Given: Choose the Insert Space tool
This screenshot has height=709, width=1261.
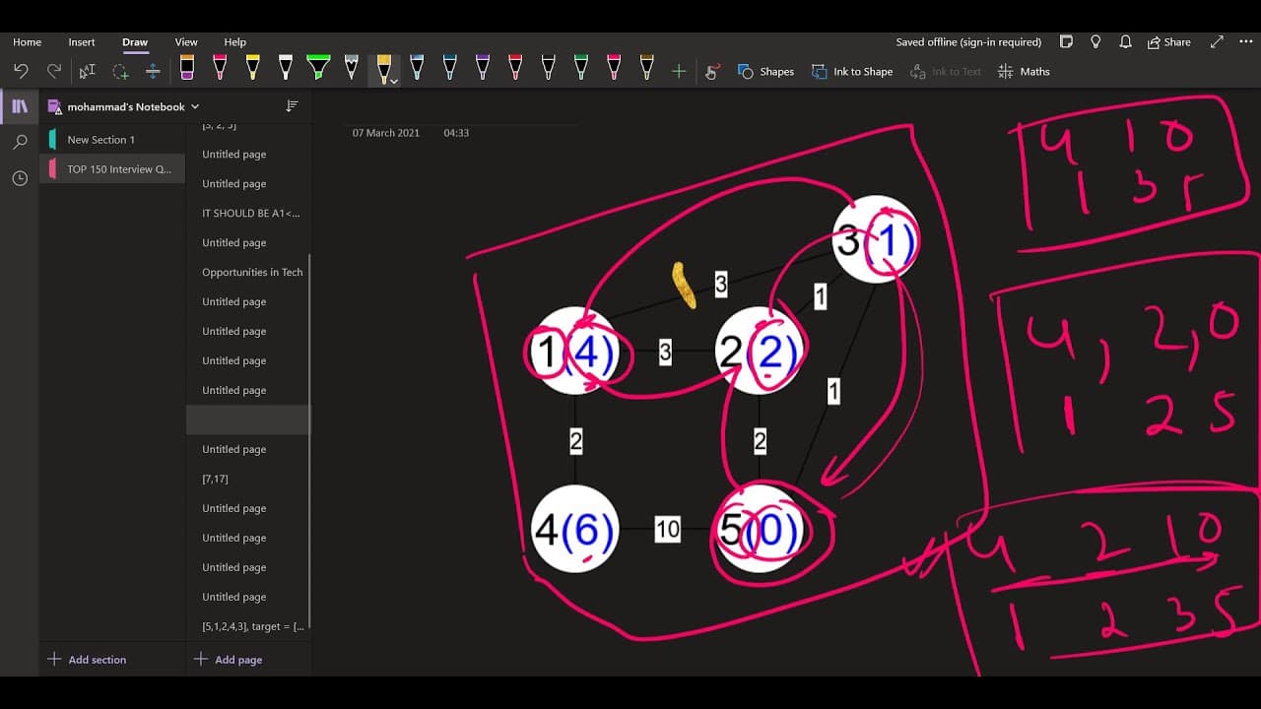Looking at the screenshot, I should point(153,71).
